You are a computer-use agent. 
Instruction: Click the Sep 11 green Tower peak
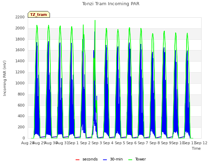coord(187,34)
